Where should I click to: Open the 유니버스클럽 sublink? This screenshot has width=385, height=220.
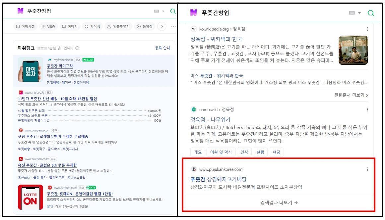click(x=76, y=178)
